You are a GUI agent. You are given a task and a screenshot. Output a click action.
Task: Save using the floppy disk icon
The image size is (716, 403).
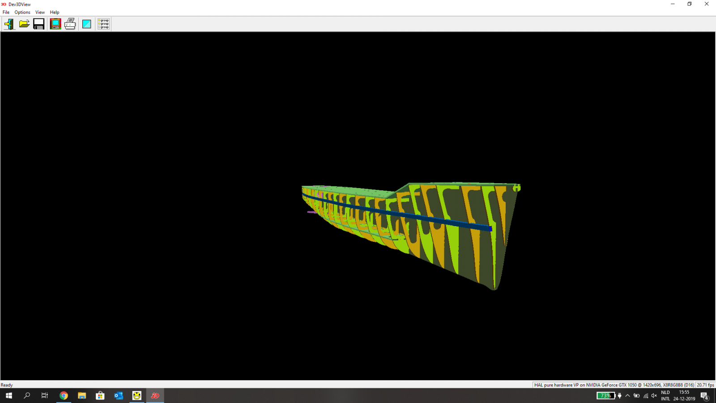[39, 24]
